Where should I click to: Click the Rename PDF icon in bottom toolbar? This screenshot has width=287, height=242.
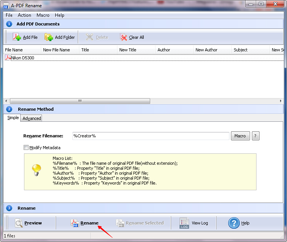pos(75,223)
